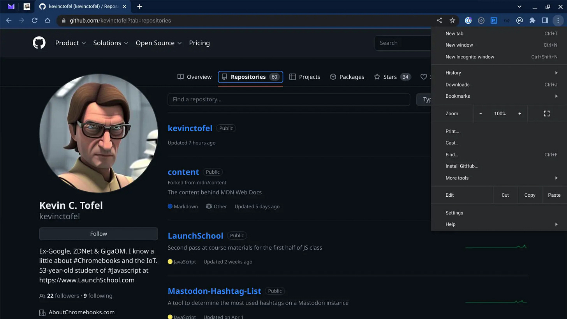Click the GitHub Search box

(x=403, y=43)
